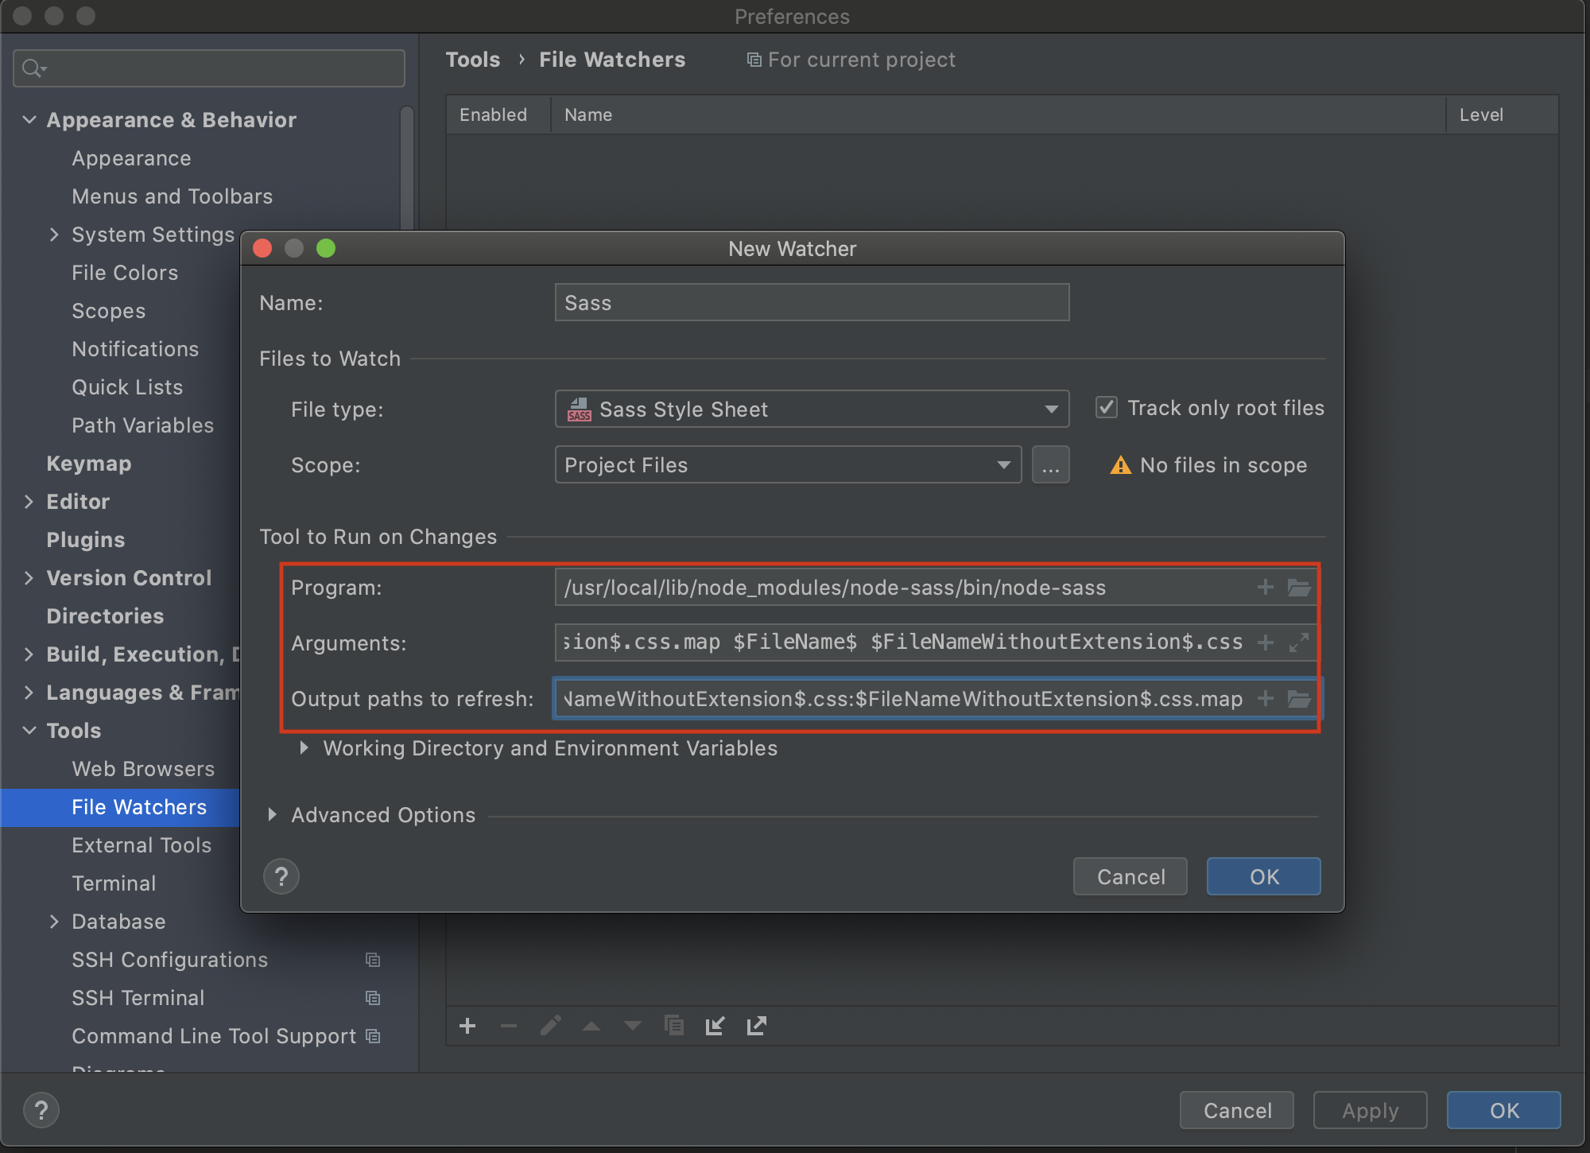
Task: Click the scope ellipsis browse button
Action: 1050,465
